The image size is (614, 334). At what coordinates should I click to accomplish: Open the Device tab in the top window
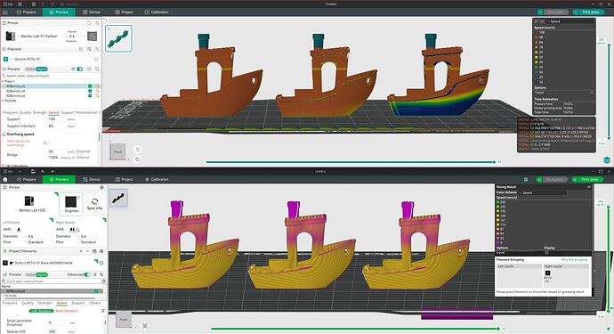click(x=92, y=12)
